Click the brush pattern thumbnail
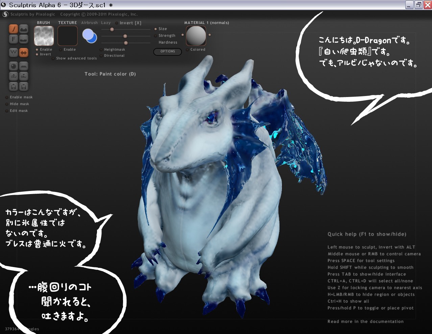Image resolution: width=432 pixels, height=334 pixels. click(44, 36)
